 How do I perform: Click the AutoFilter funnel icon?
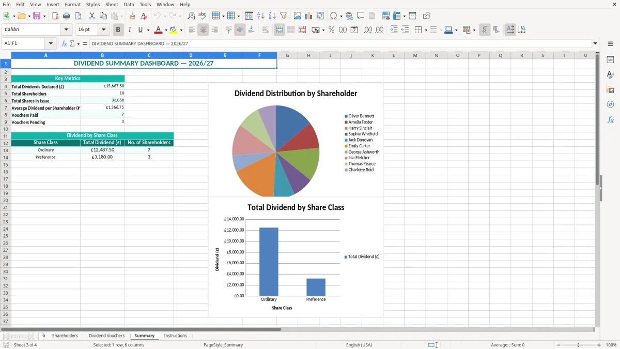click(284, 16)
